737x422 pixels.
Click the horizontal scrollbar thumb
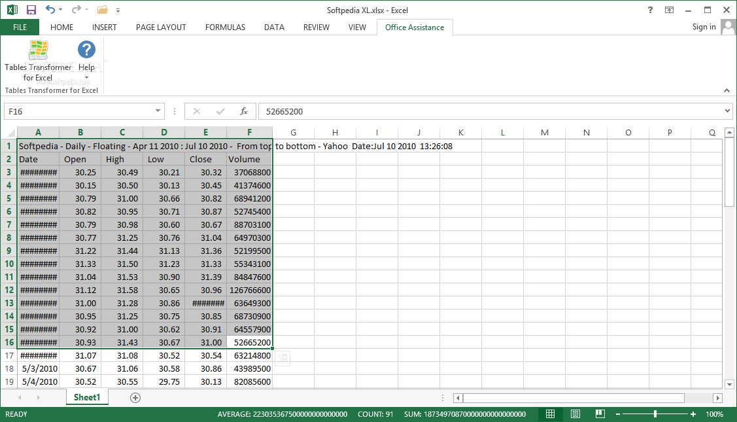(574, 398)
